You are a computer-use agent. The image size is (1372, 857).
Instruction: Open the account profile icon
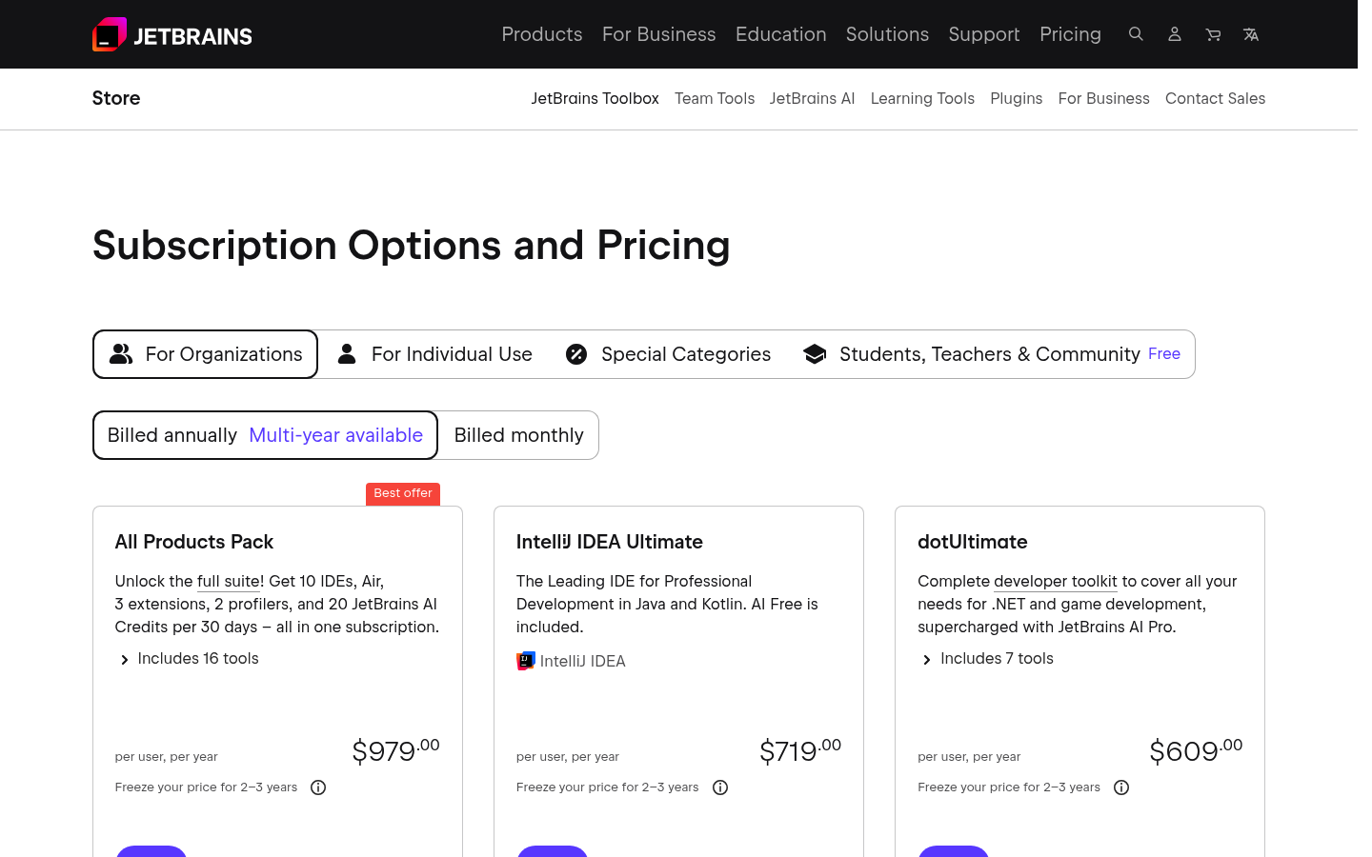coord(1175,34)
